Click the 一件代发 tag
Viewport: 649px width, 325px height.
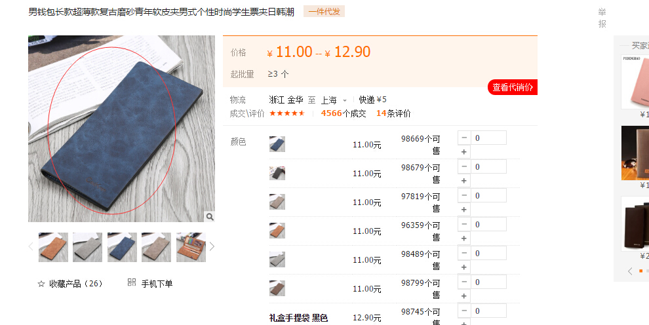pyautogui.click(x=324, y=12)
